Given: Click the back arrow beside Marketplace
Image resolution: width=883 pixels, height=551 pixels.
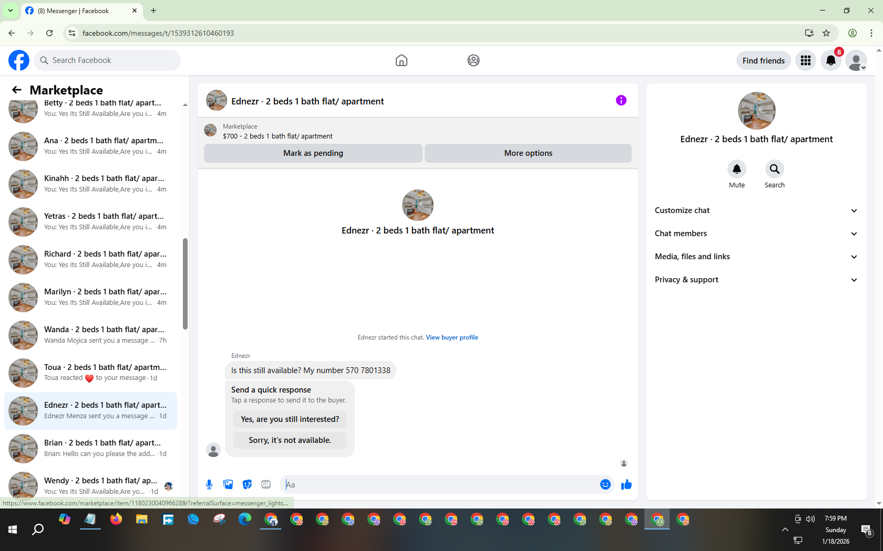Looking at the screenshot, I should pos(17,90).
